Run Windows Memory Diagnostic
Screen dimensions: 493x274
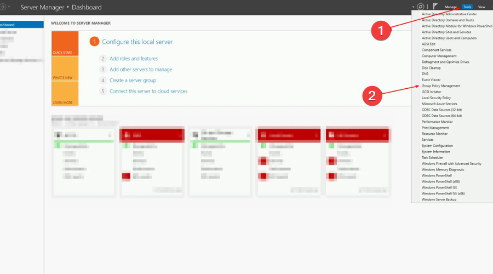click(x=443, y=169)
